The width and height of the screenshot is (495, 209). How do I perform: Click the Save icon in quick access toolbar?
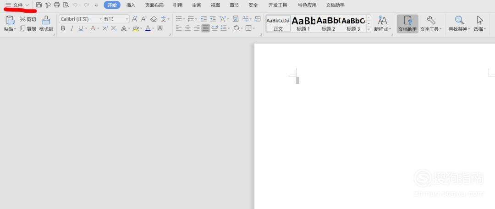(39, 5)
